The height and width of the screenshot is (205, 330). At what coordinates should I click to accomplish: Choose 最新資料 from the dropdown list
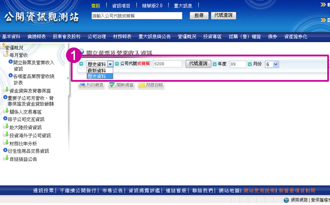tap(97, 71)
